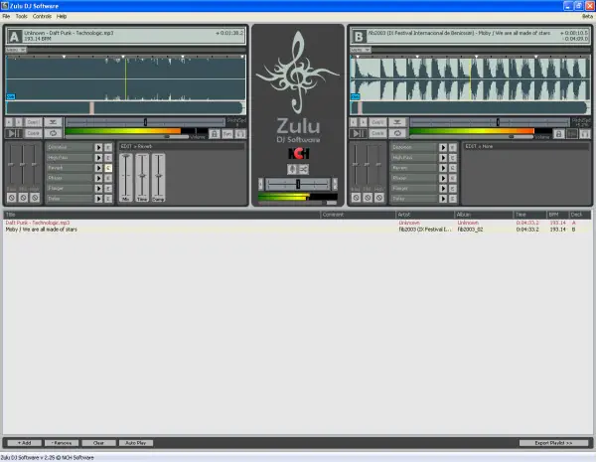This screenshot has height=462, width=596.
Task: Kill the Mid EQ band on deck B
Action: [368, 198]
